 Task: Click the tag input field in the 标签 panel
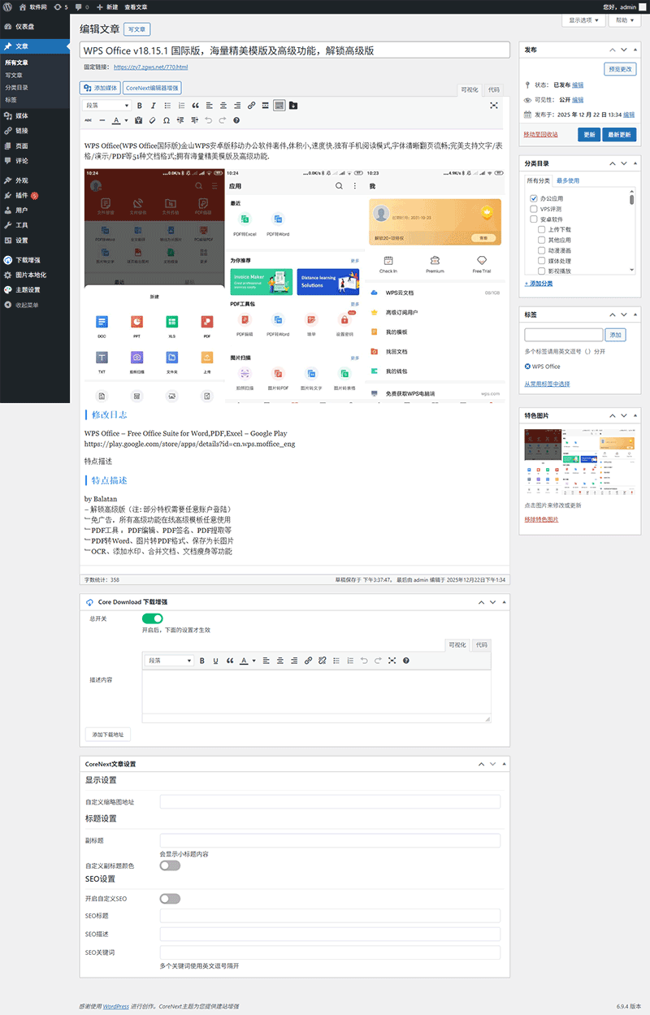[564, 334]
